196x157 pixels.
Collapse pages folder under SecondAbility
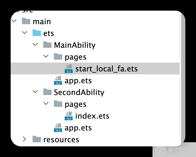46,104
